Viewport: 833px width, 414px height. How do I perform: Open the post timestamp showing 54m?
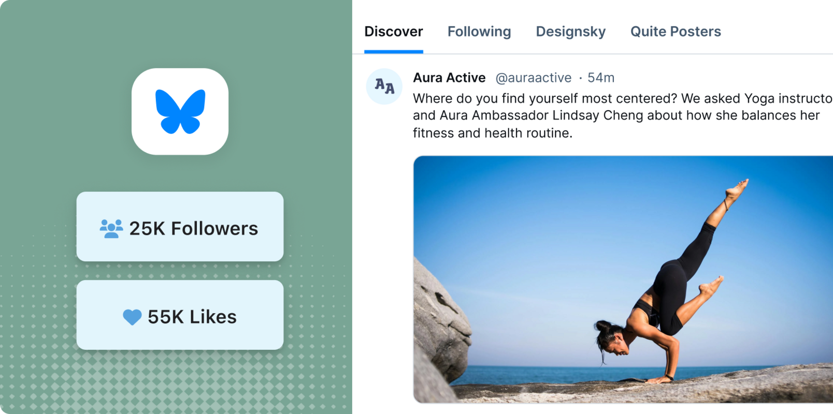pos(600,78)
